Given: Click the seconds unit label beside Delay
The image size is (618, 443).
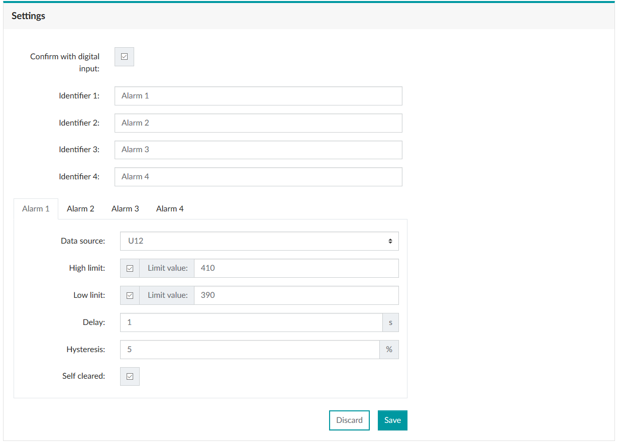Looking at the screenshot, I should tap(391, 322).
